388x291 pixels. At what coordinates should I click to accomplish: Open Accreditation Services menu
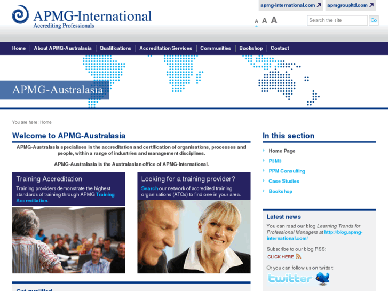point(165,48)
